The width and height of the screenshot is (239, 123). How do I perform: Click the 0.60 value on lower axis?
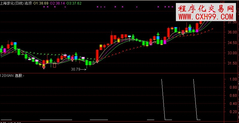point(233,96)
